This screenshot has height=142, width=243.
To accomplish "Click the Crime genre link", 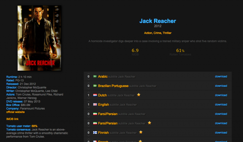I will [x=158, y=33].
